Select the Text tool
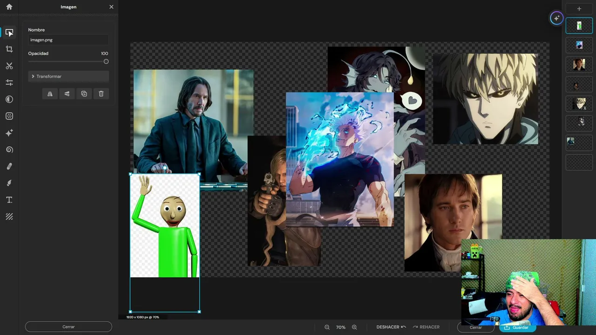596x335 pixels. click(9, 200)
